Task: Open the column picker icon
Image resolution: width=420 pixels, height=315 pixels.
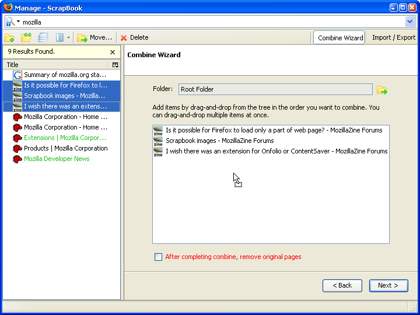Action: coord(115,65)
